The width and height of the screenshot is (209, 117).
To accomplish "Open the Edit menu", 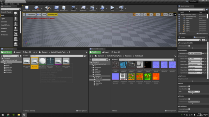I will [x=7, y=4].
